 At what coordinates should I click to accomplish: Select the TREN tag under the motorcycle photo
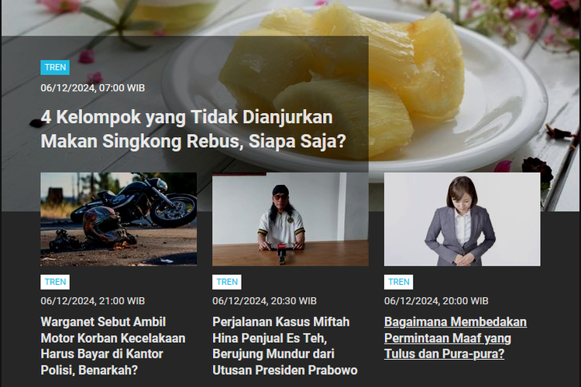click(55, 282)
